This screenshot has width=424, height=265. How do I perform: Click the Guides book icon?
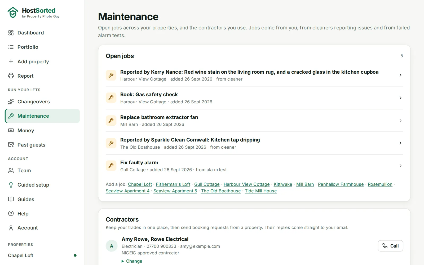(11, 199)
